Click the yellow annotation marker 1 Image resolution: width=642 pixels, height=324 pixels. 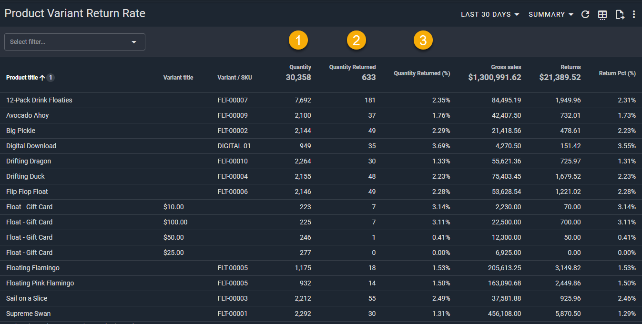[x=298, y=40]
